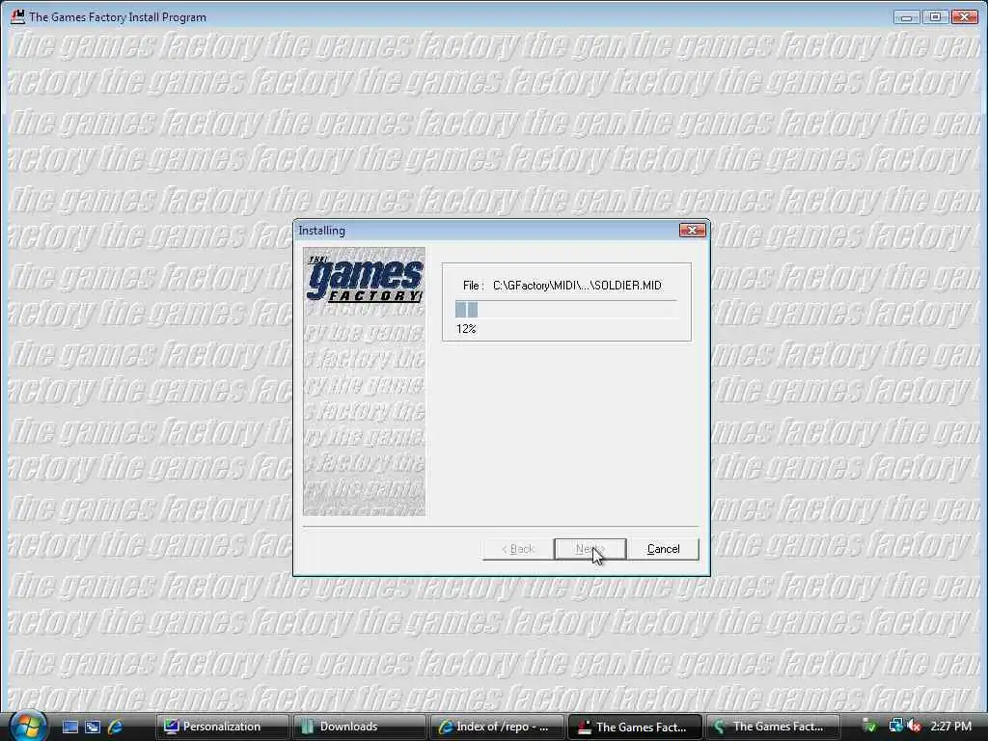
Task: Close the Games Factory Install Program window
Action: 964,17
